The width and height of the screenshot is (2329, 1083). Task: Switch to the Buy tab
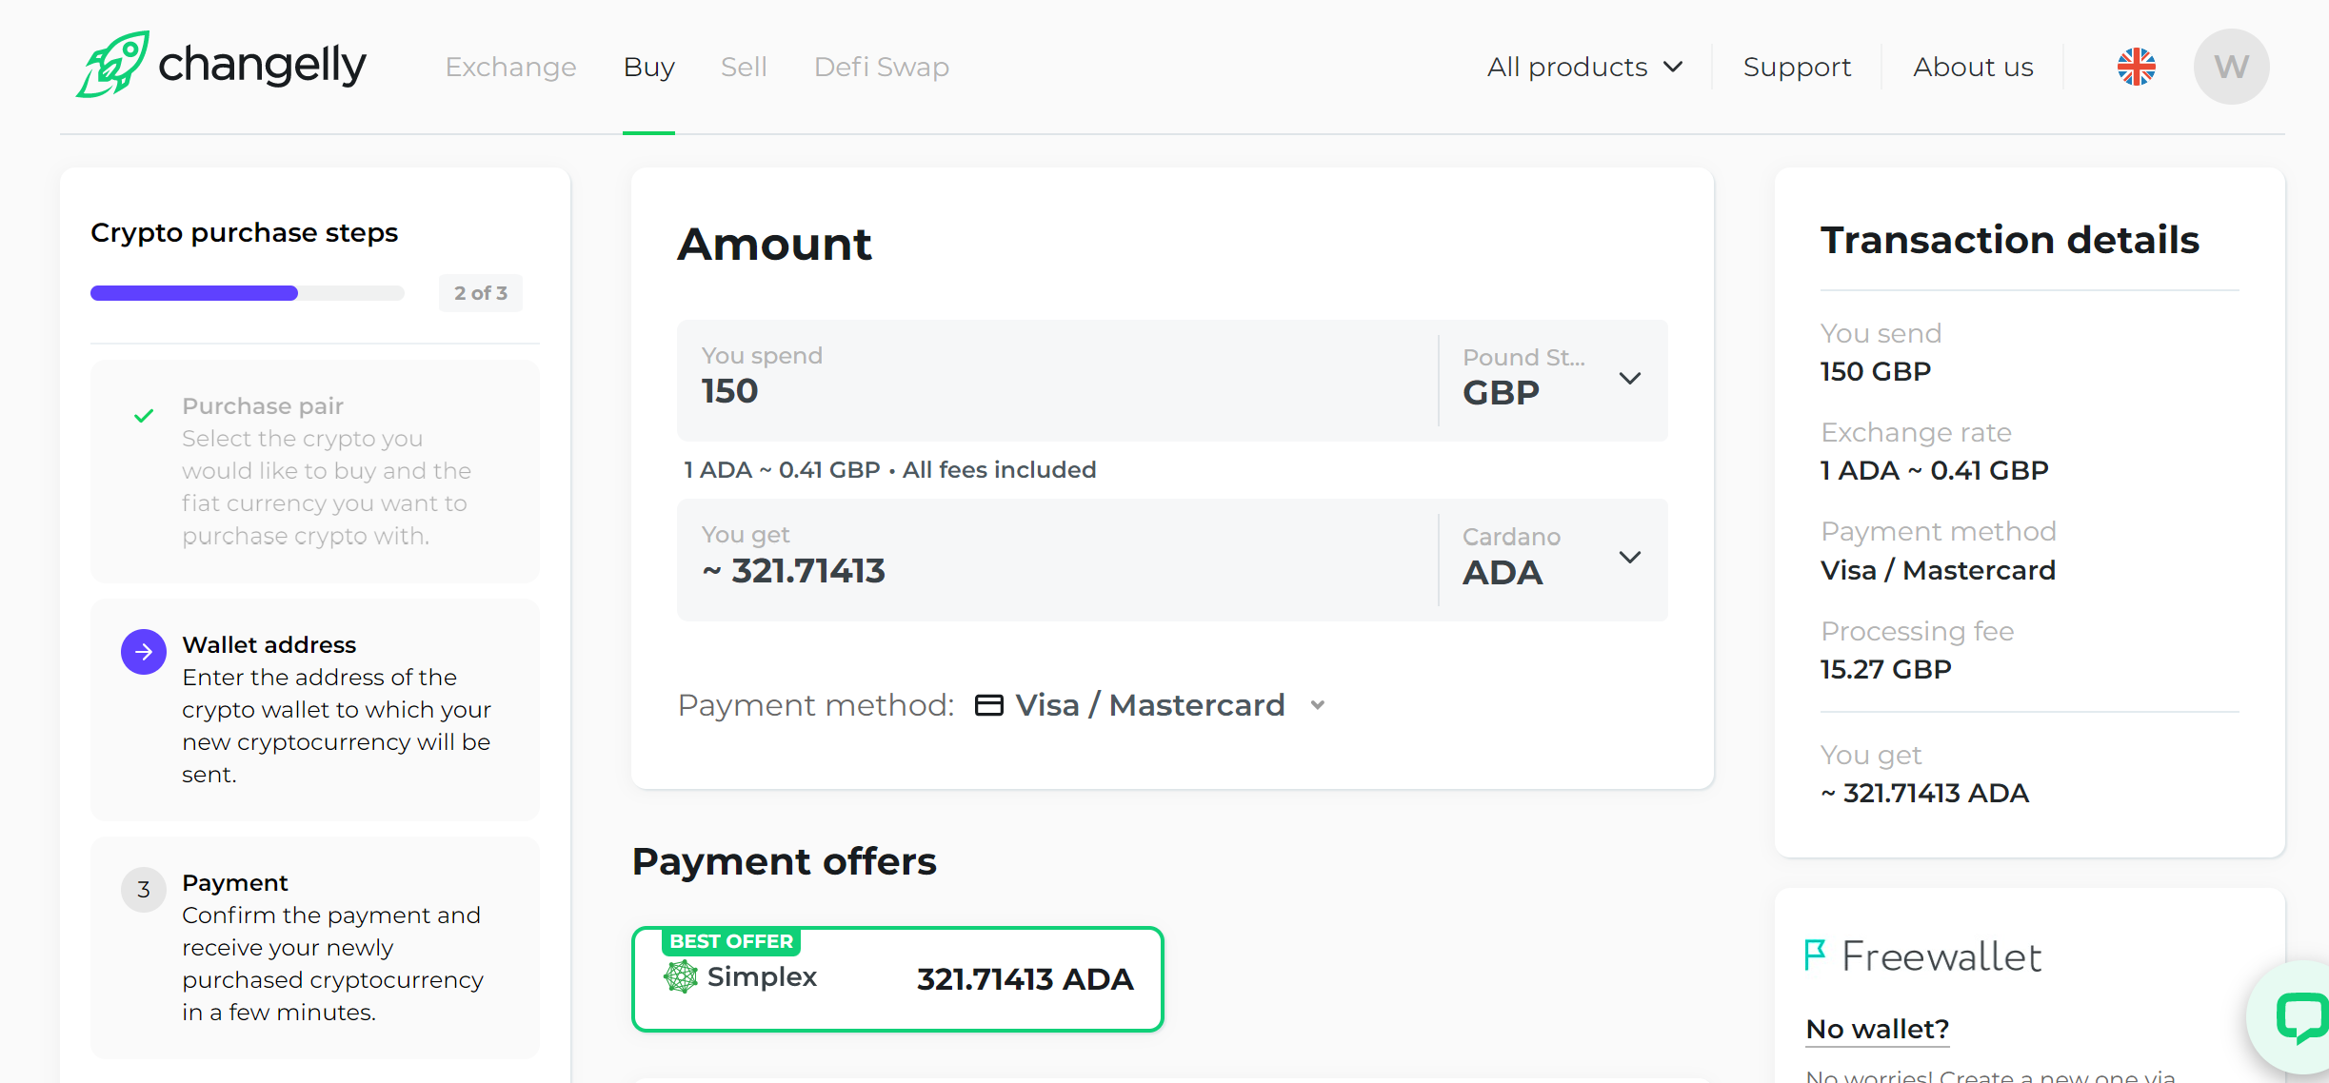coord(649,67)
